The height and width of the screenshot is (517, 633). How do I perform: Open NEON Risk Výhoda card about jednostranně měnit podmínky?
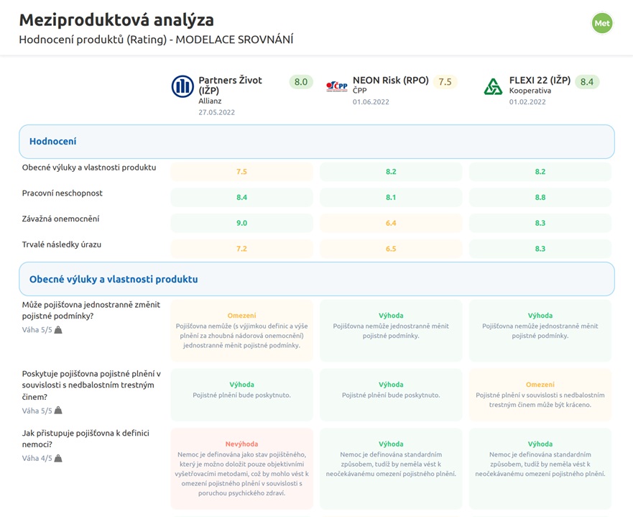click(391, 331)
